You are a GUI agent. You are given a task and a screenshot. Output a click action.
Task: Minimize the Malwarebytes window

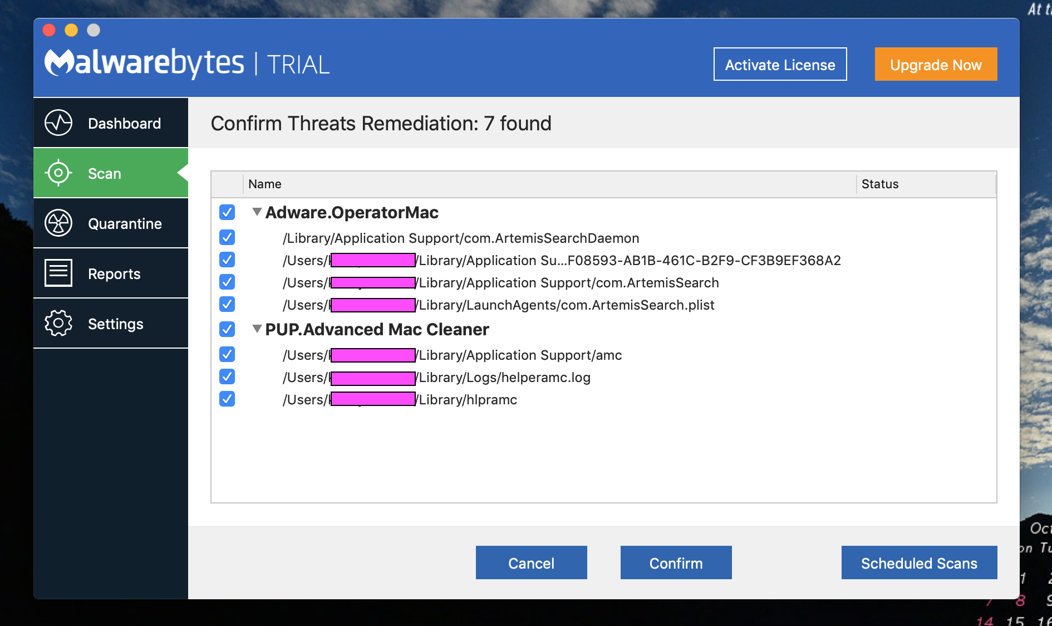coord(71,30)
